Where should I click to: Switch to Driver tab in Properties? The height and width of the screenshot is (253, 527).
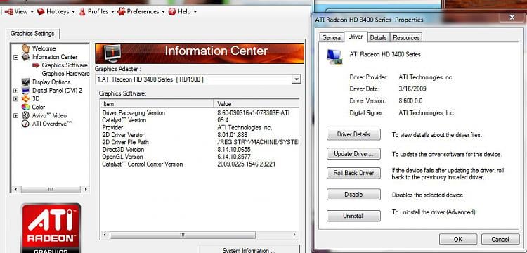point(356,37)
